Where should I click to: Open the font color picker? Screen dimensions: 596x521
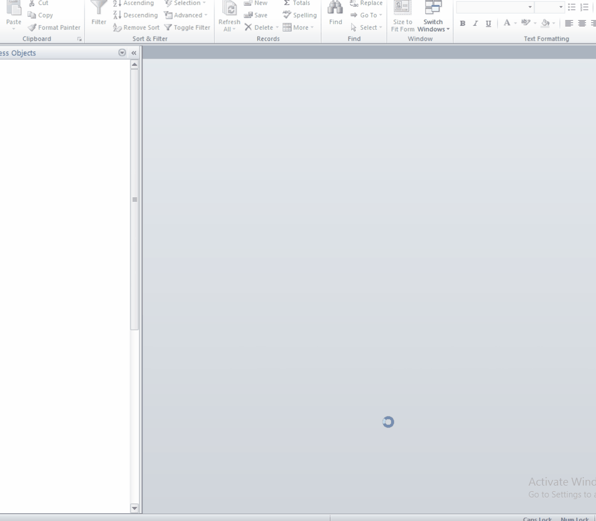tap(509, 23)
